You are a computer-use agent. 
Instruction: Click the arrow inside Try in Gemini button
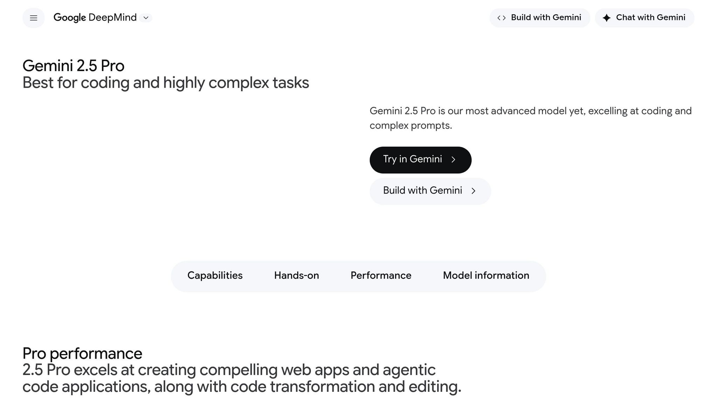click(x=454, y=160)
